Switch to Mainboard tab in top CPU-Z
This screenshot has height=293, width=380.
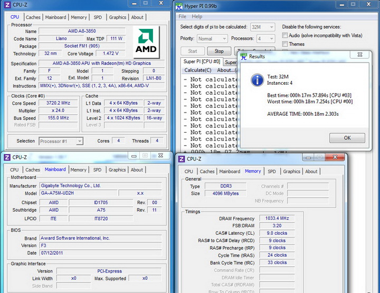click(x=55, y=17)
